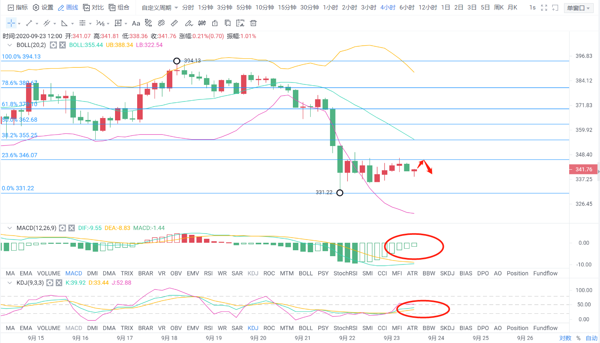
Task: Enter fullscreen with the expand icon
Action: (544, 8)
